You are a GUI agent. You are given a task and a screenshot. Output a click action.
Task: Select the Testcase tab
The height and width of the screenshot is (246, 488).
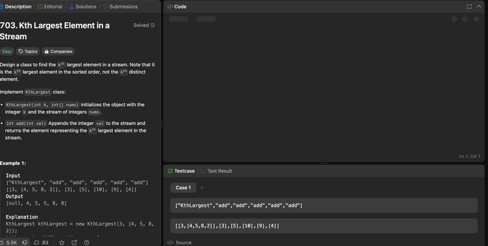(x=181, y=171)
